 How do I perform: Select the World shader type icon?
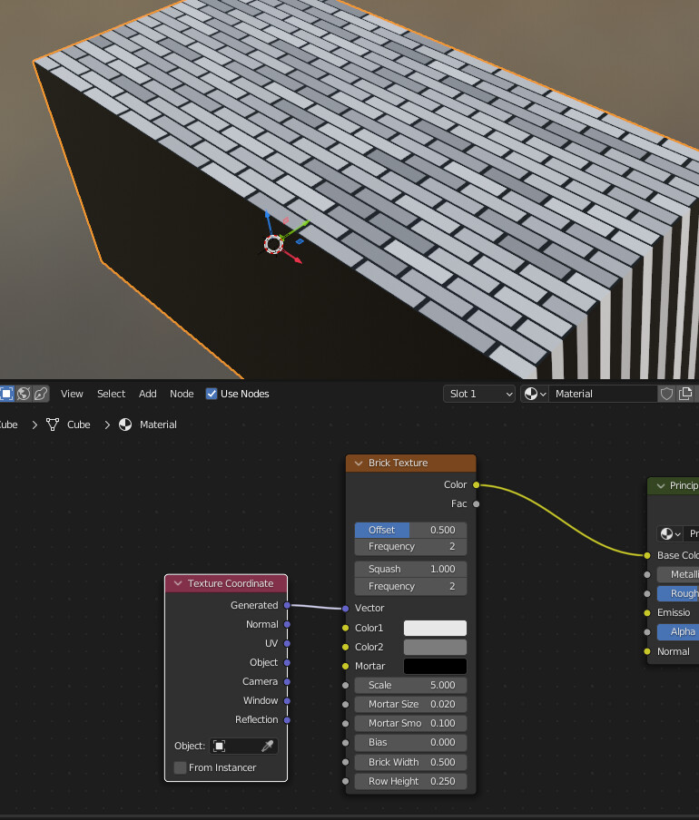pyautogui.click(x=24, y=394)
